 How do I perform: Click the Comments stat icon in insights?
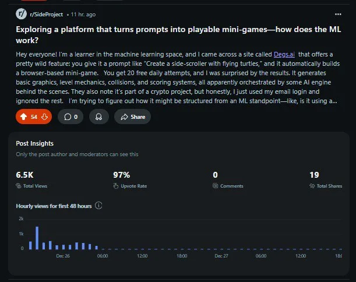pos(216,186)
